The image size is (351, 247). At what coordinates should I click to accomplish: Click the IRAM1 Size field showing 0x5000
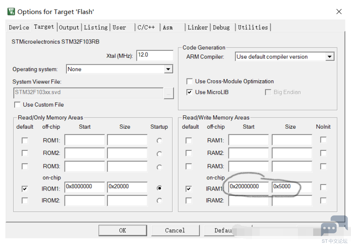click(291, 187)
